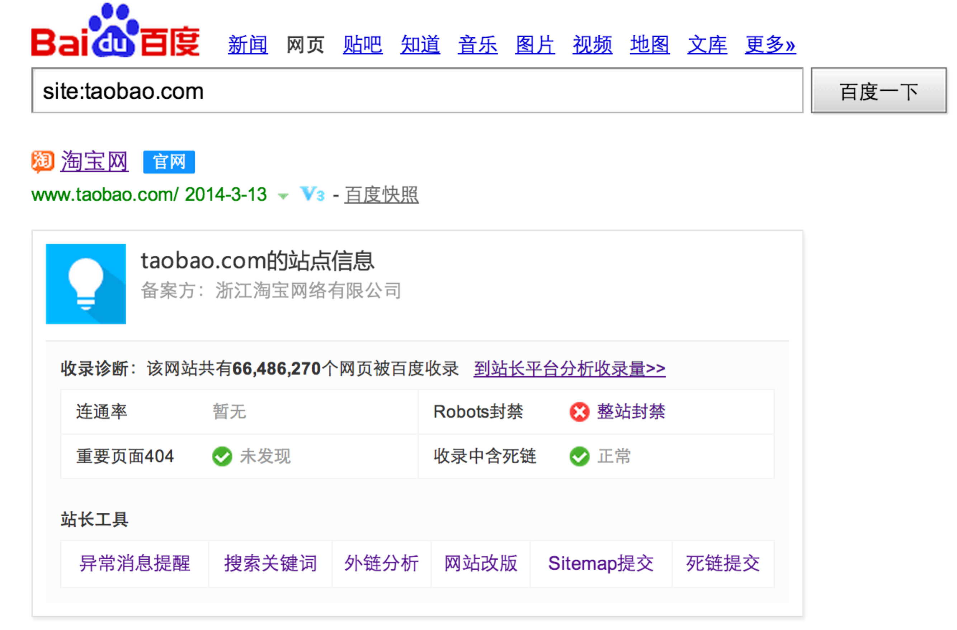Open the 更多» menu link

point(770,44)
